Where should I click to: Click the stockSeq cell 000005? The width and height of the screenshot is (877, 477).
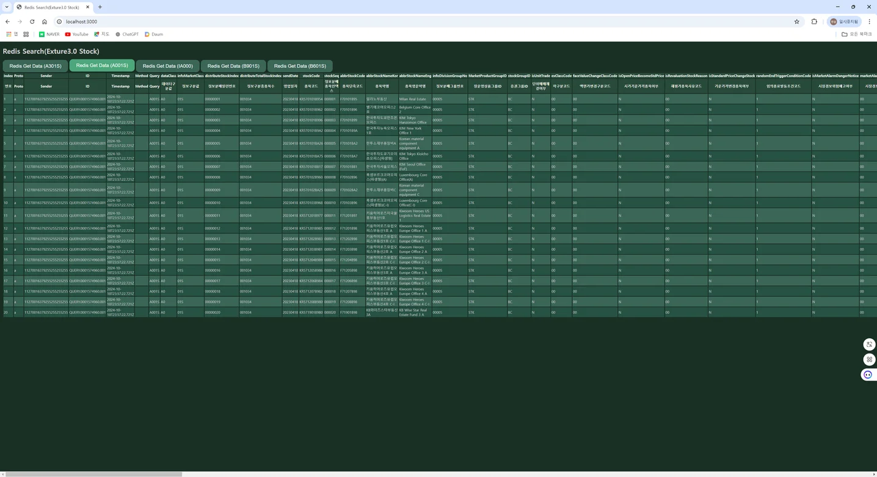coord(331,143)
